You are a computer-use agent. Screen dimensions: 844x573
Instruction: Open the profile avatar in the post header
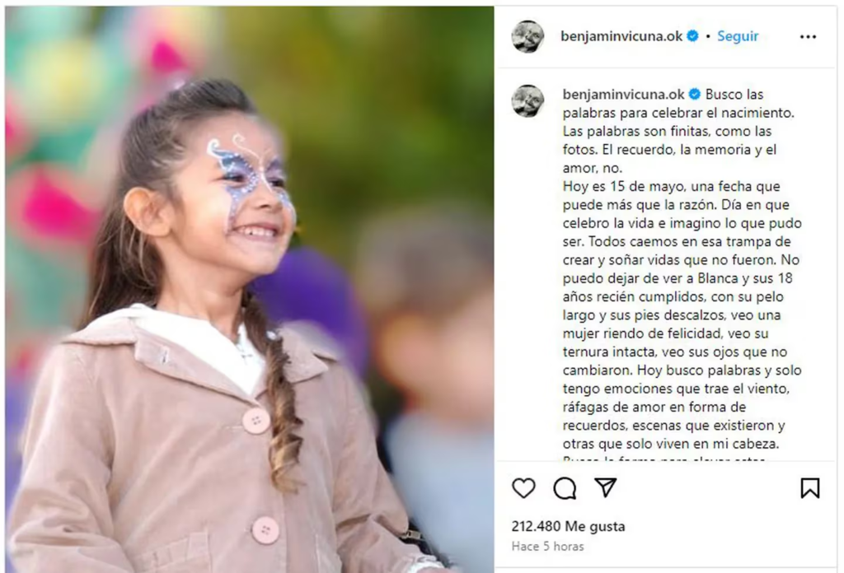pos(527,36)
